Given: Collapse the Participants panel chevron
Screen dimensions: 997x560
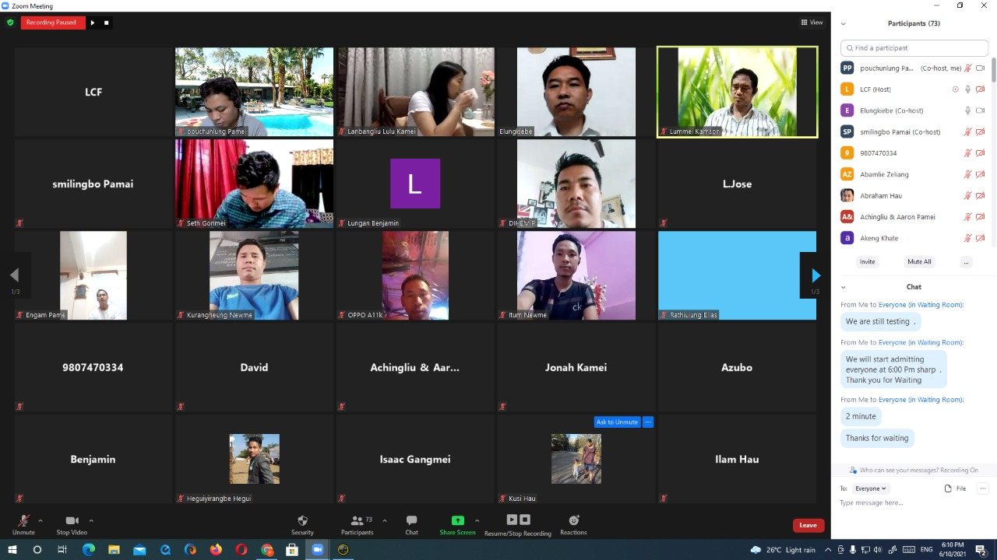Looking at the screenshot, I should click(844, 23).
